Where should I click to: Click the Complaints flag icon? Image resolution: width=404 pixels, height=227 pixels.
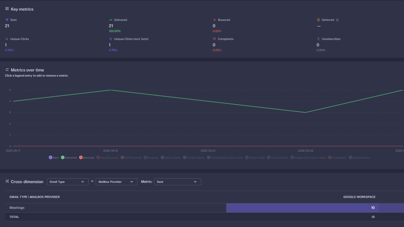pos(214,39)
